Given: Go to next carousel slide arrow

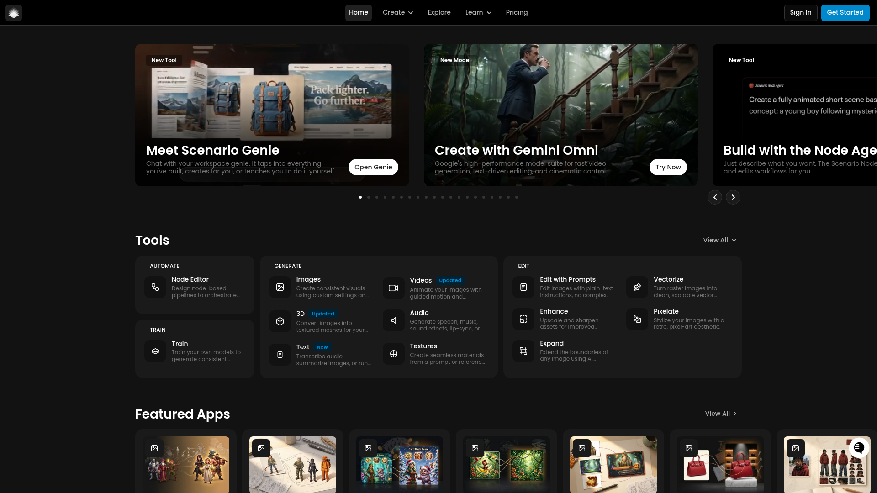Looking at the screenshot, I should click(733, 197).
